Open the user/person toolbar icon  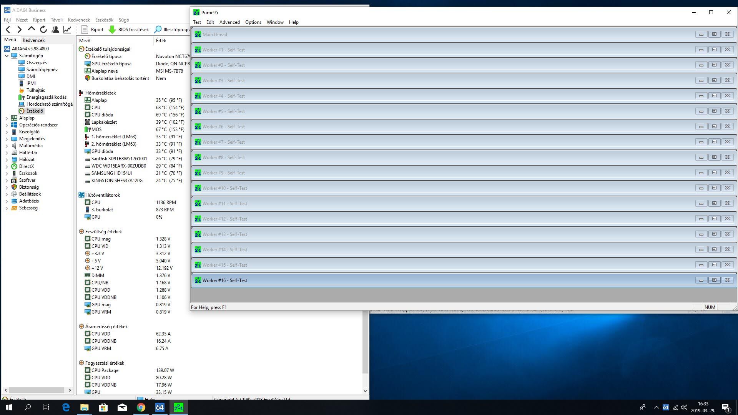pyautogui.click(x=55, y=29)
